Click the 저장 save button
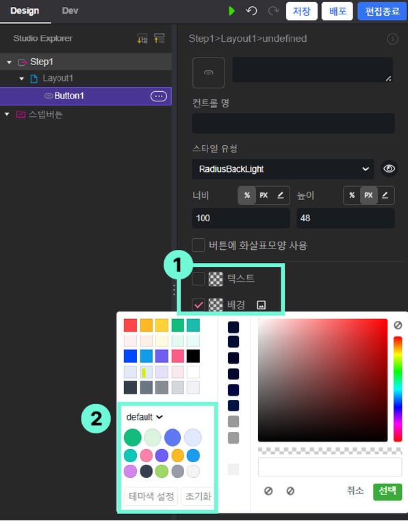408x521 pixels. click(302, 11)
